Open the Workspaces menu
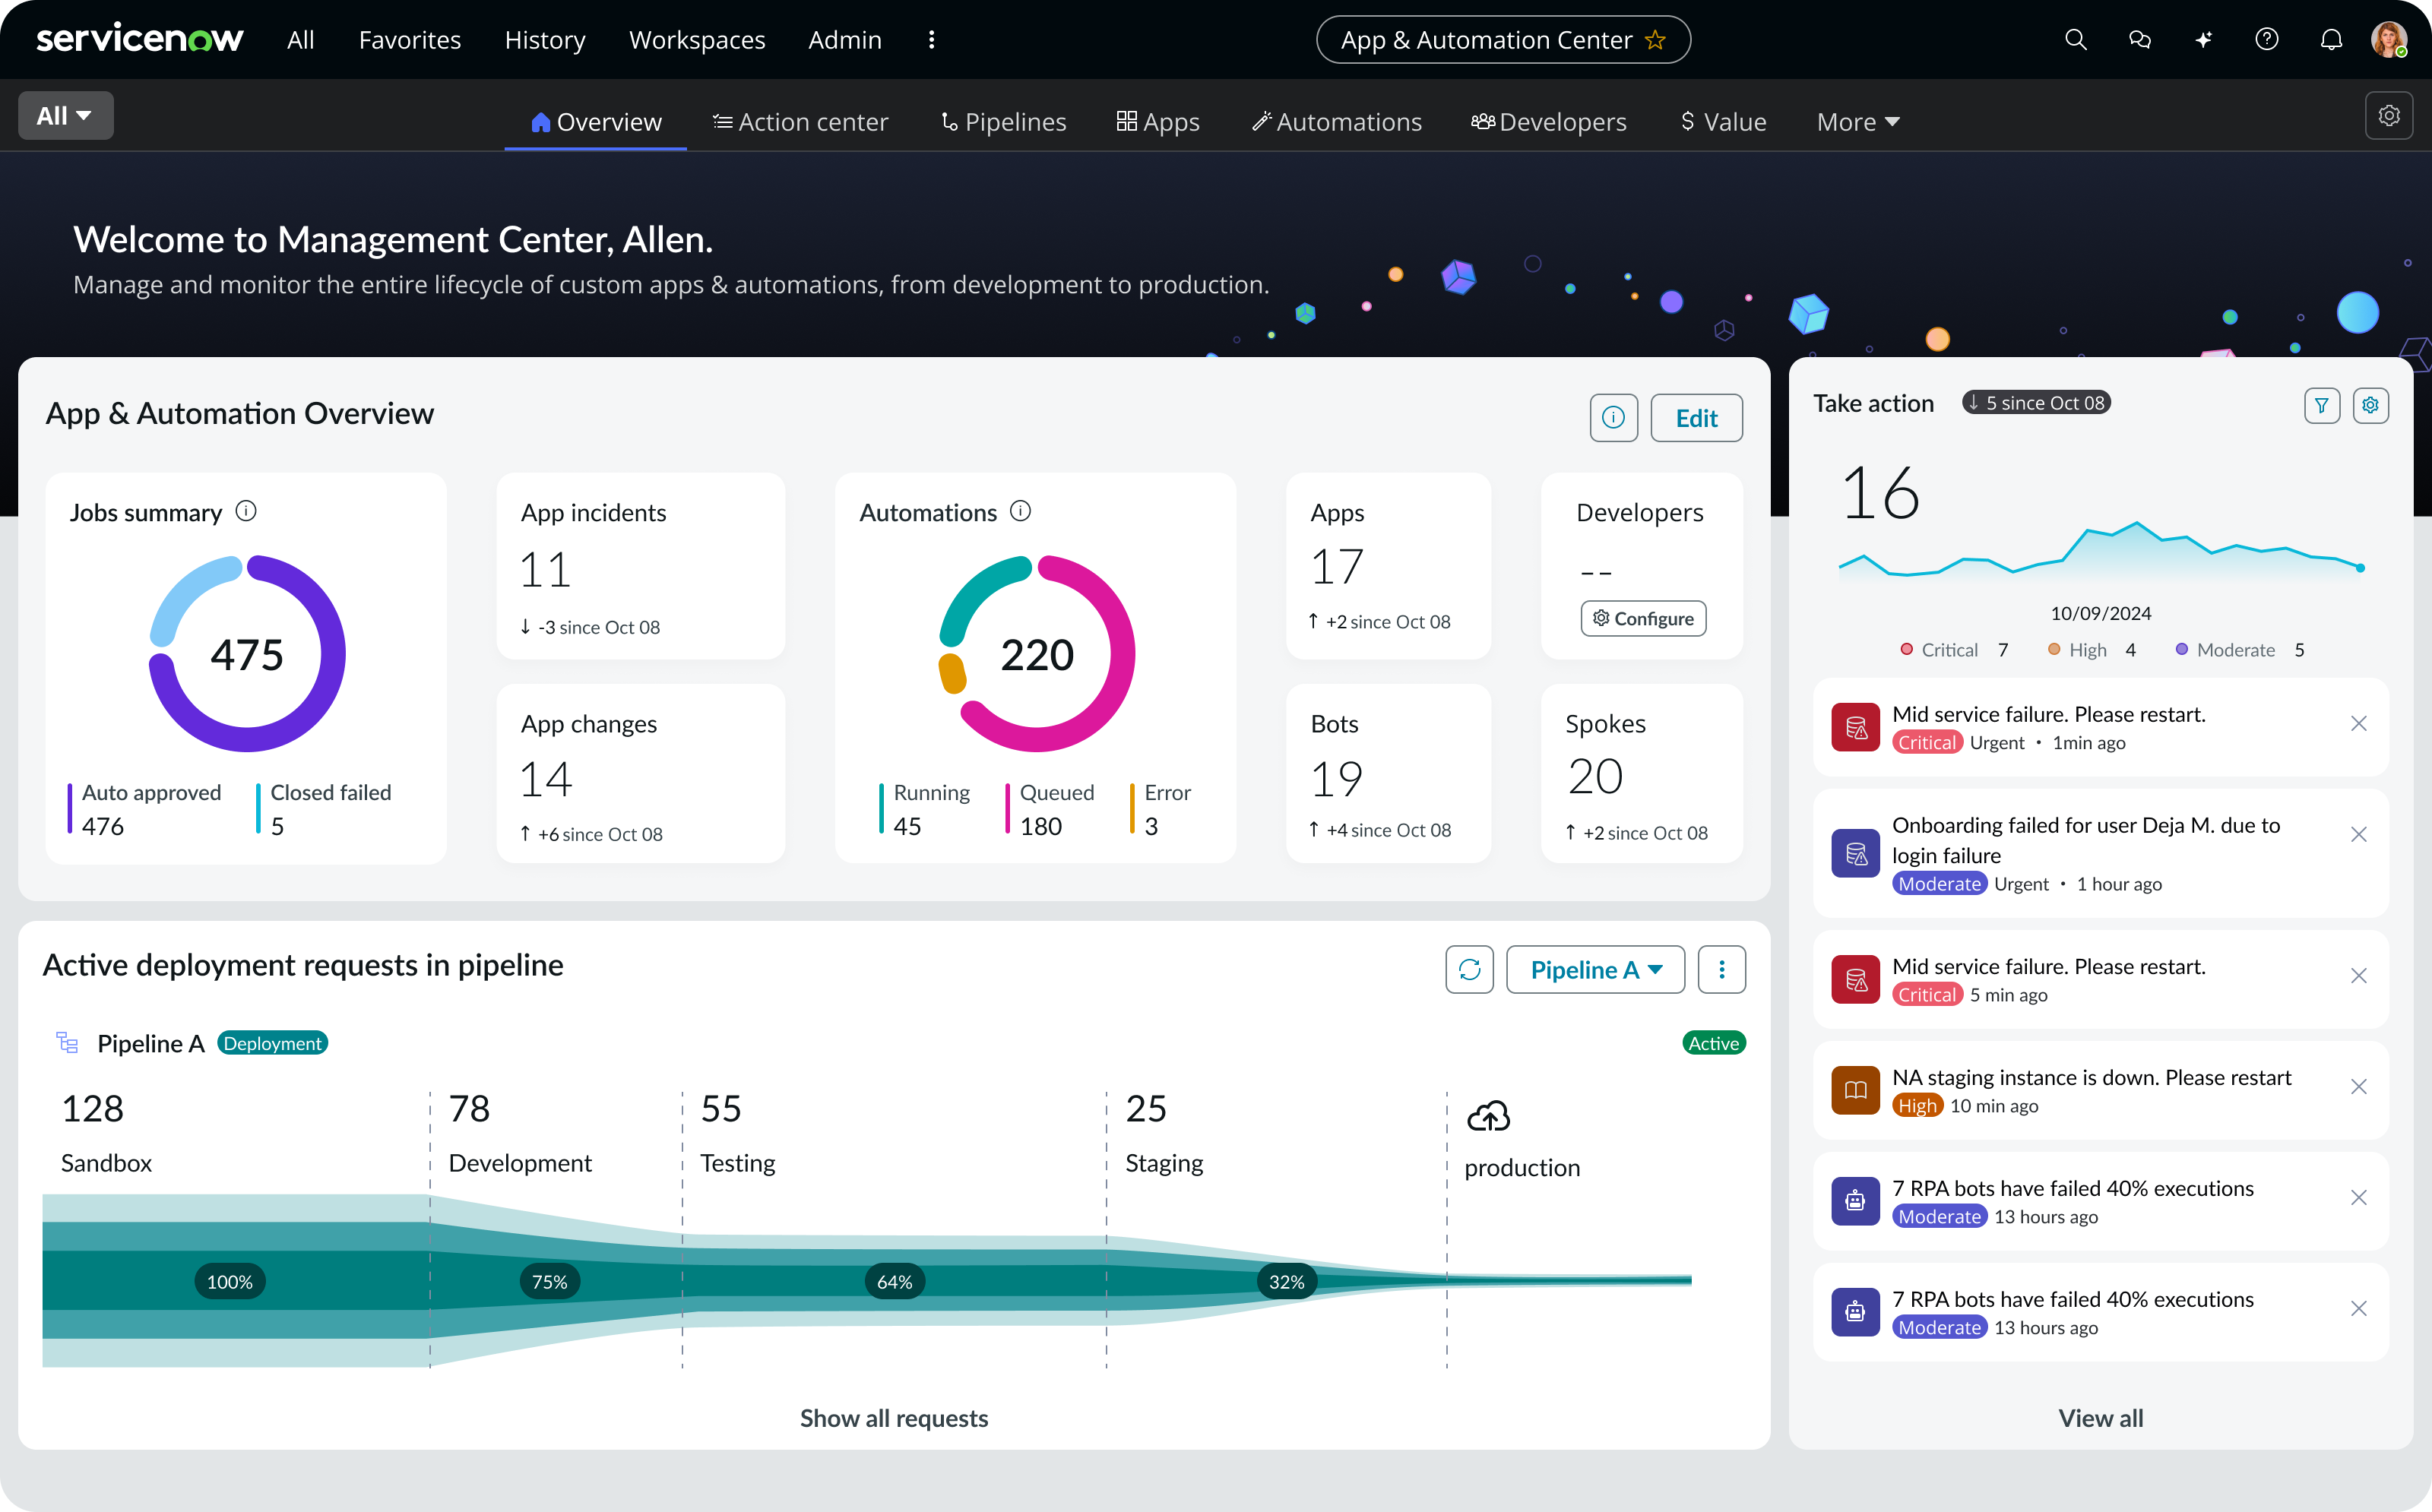The width and height of the screenshot is (2432, 1512). click(697, 40)
